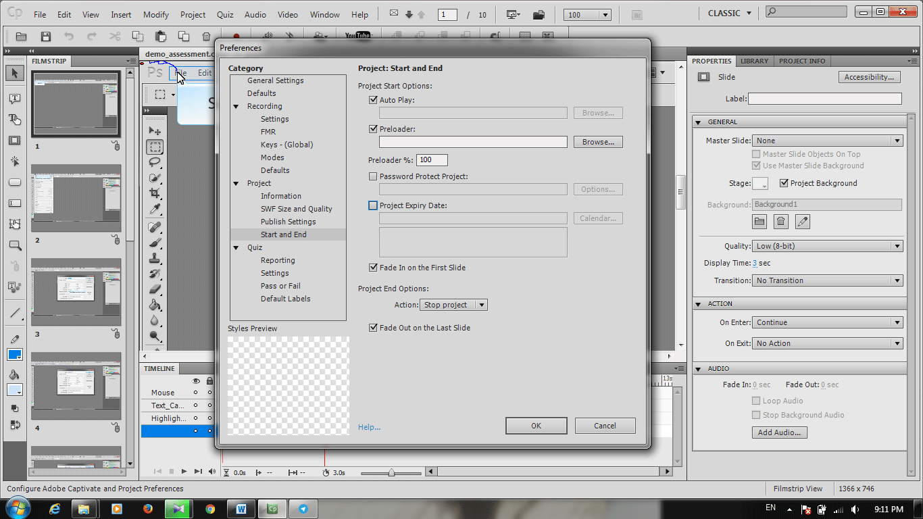Select Publish Settings in category tree
The image size is (923, 519).
(289, 222)
